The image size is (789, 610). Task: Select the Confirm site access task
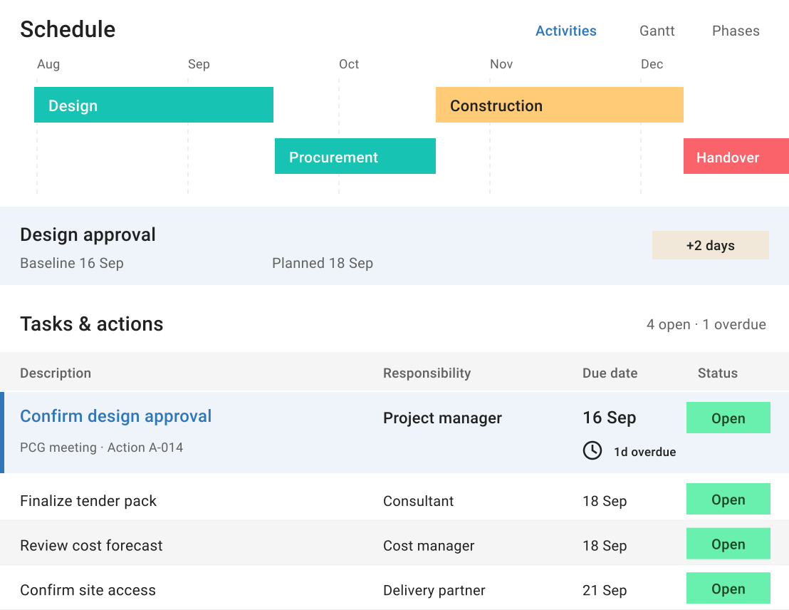point(88,590)
